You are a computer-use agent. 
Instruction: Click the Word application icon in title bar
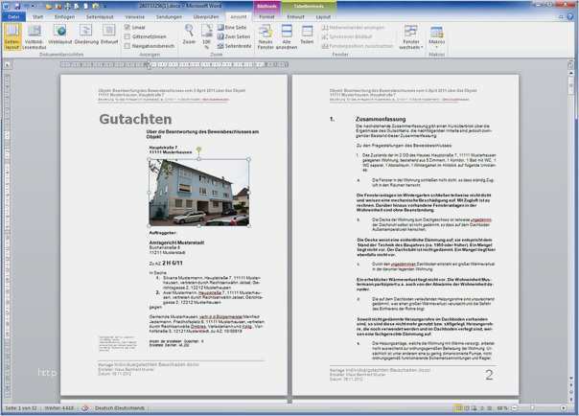7,7
